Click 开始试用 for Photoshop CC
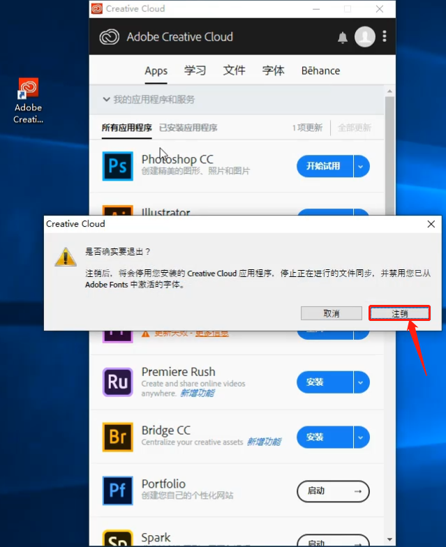The width and height of the screenshot is (446, 547). coord(325,166)
